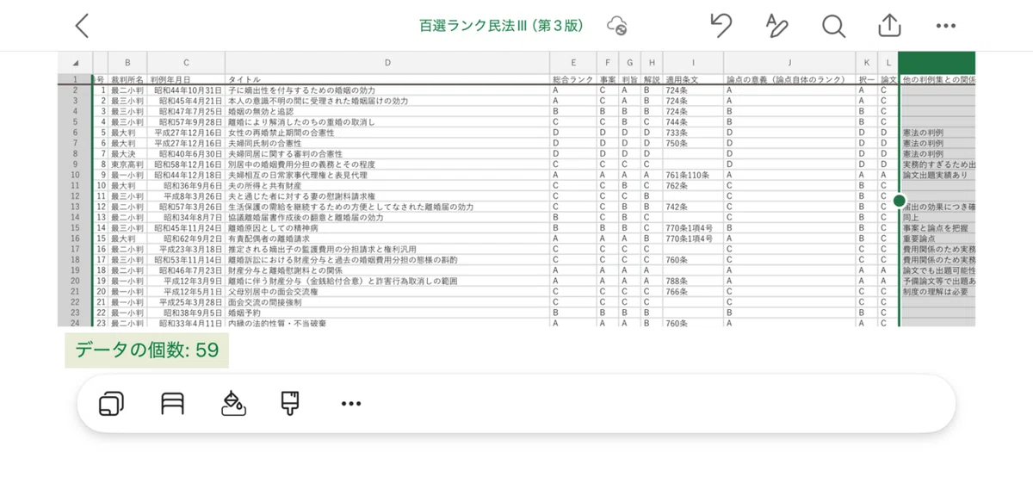Select the 論点の意義 header cell

pos(789,79)
